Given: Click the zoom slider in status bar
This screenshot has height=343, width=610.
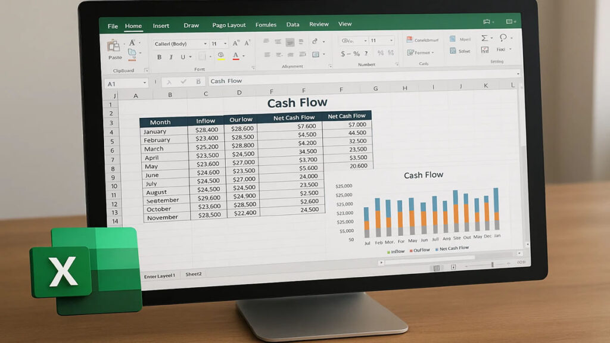Looking at the screenshot, I should pyautogui.click(x=491, y=264).
